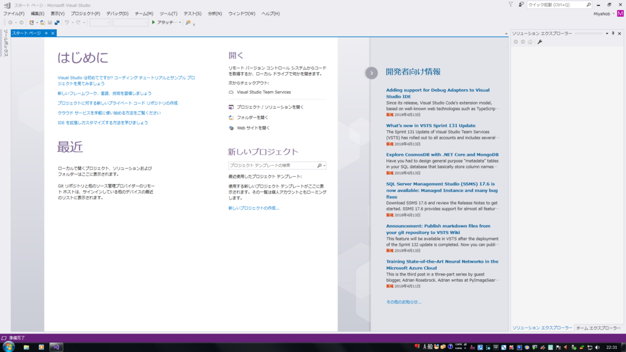Viewport: 626px width, 352px height.
Task: Click the send feedback icon
Action: pos(521,5)
